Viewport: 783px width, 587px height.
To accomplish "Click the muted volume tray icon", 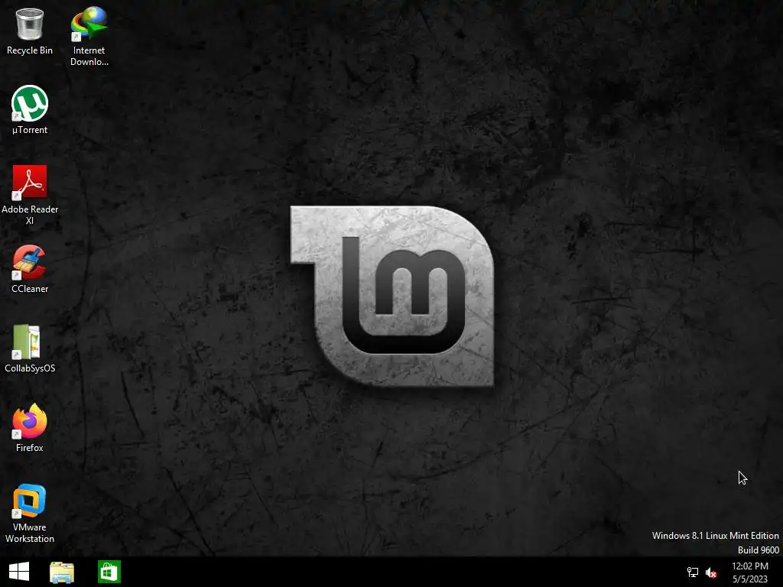I will (711, 572).
